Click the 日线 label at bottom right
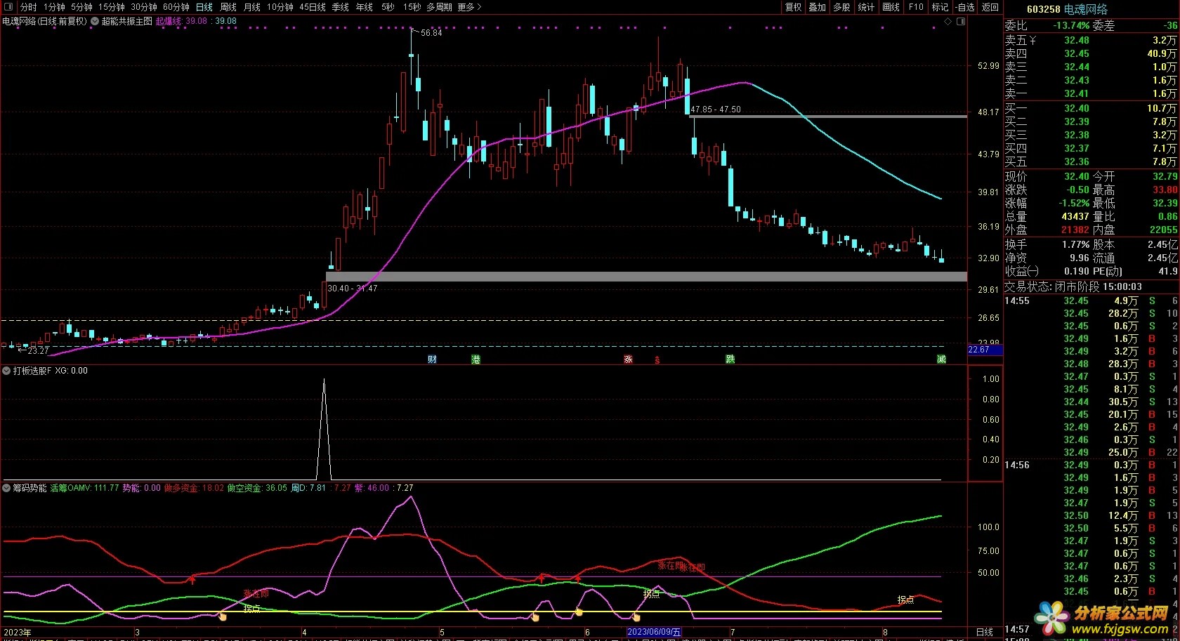 985,633
